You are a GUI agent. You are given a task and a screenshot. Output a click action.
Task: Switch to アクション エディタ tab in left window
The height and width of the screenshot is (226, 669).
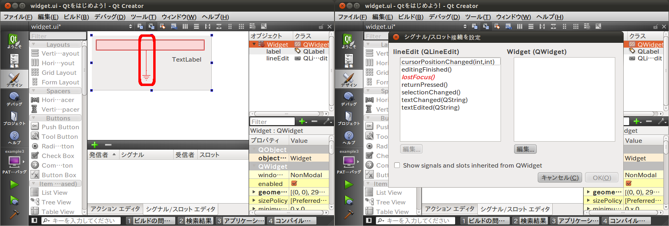tap(115, 209)
